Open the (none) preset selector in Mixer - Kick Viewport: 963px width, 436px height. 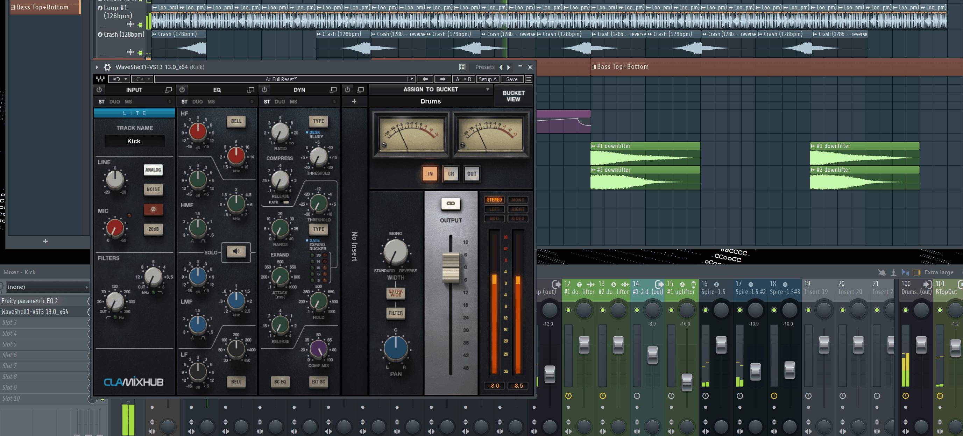pyautogui.click(x=48, y=287)
